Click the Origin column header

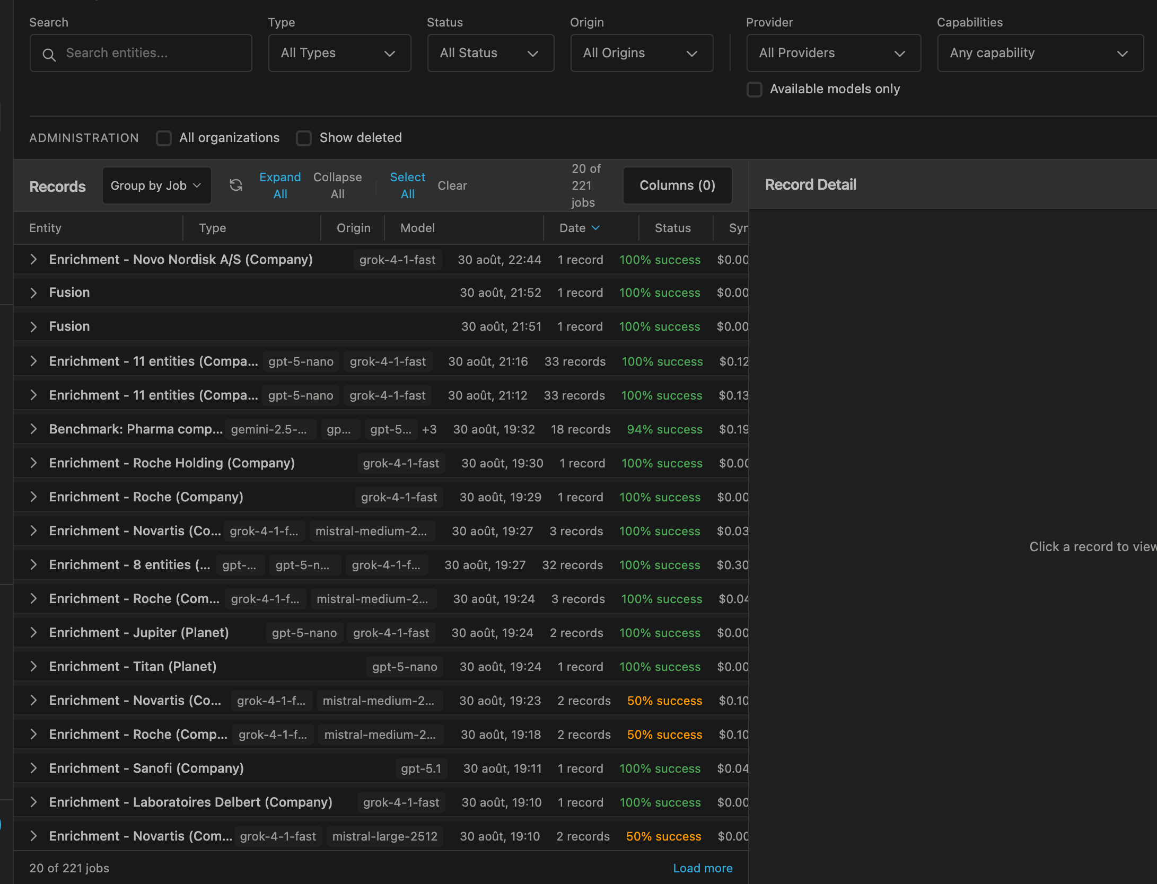[x=354, y=228]
